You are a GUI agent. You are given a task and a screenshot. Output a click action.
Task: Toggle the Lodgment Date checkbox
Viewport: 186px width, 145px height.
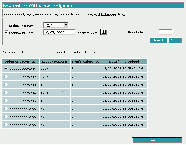tap(6, 32)
